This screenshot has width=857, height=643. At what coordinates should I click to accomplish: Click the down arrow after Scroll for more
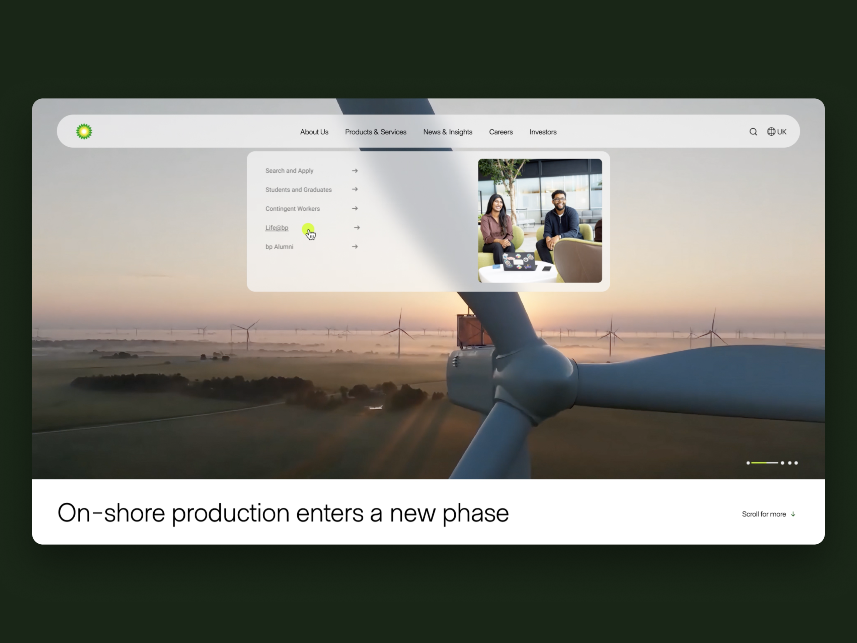[x=793, y=514]
